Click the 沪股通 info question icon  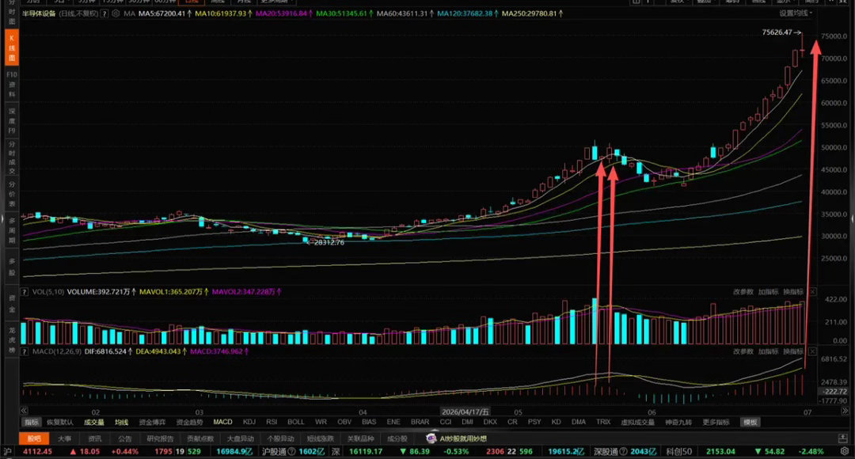[x=291, y=451]
